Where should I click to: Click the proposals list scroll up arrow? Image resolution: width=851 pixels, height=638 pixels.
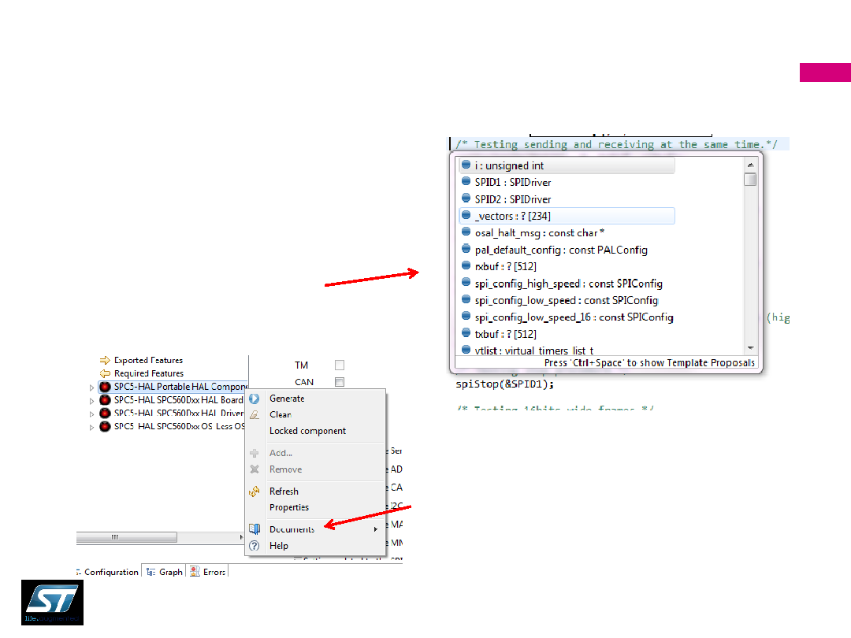(x=751, y=165)
